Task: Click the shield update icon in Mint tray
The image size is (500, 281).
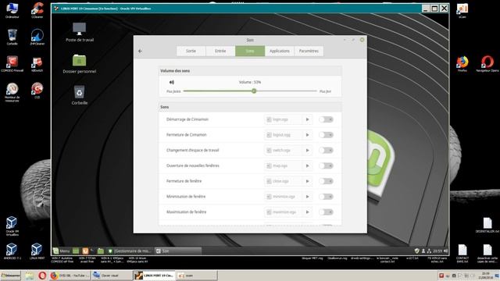Action: click(x=416, y=251)
